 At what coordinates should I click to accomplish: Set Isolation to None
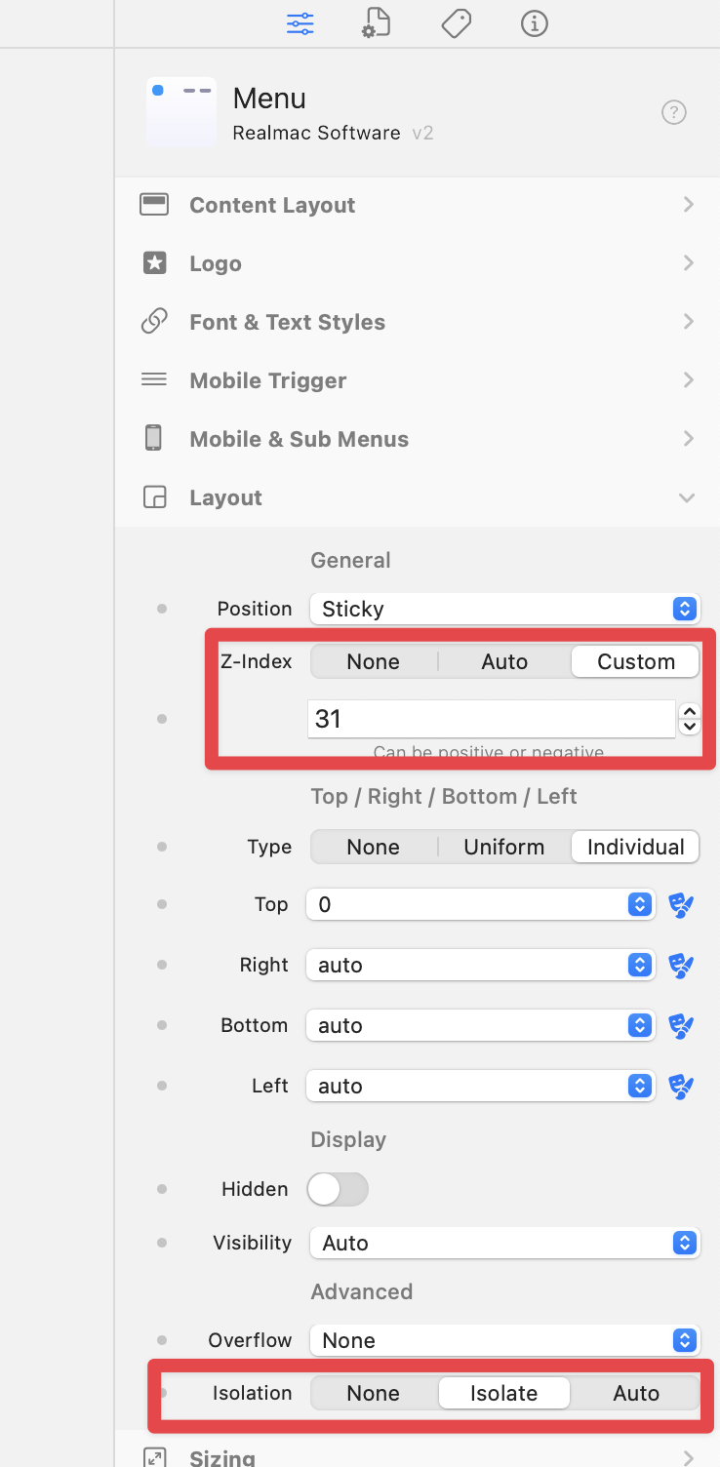coord(374,1393)
